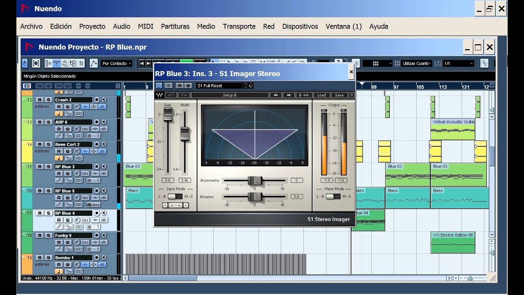This screenshot has height=295, width=524.
Task: Click the Gain fader handle
Action: [x=168, y=115]
